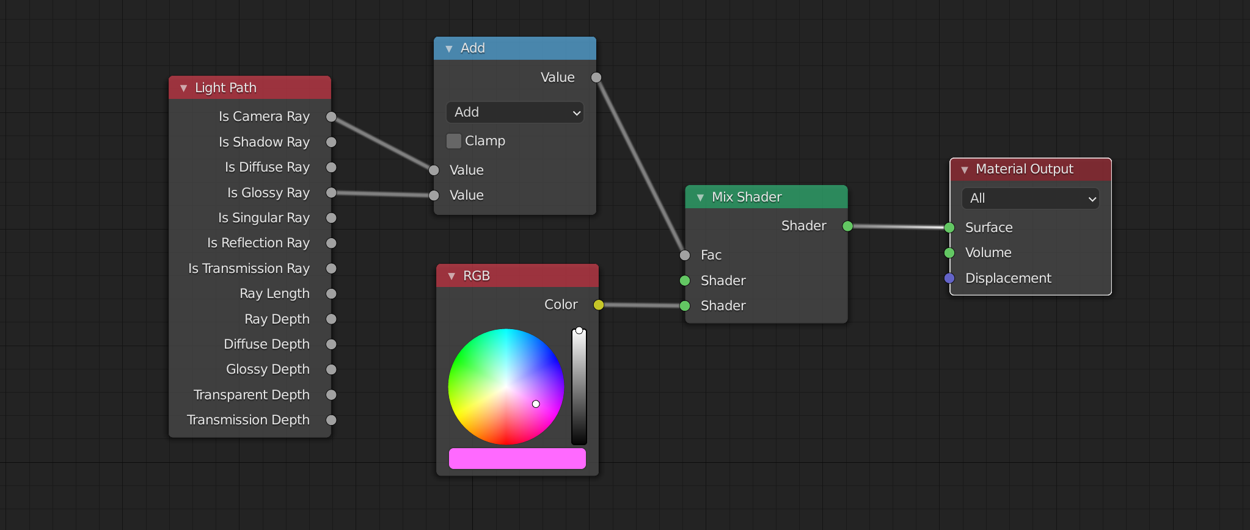Click the Add node Value output socket
The image size is (1250, 530).
(x=596, y=78)
